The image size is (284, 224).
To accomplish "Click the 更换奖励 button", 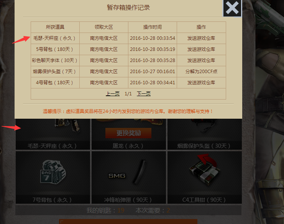I will point(128,133).
